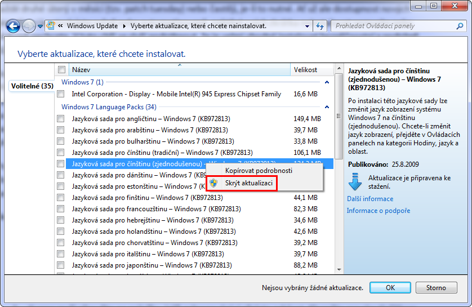Check the arabštinu language pack box
The height and width of the screenshot is (307, 472).
61,130
